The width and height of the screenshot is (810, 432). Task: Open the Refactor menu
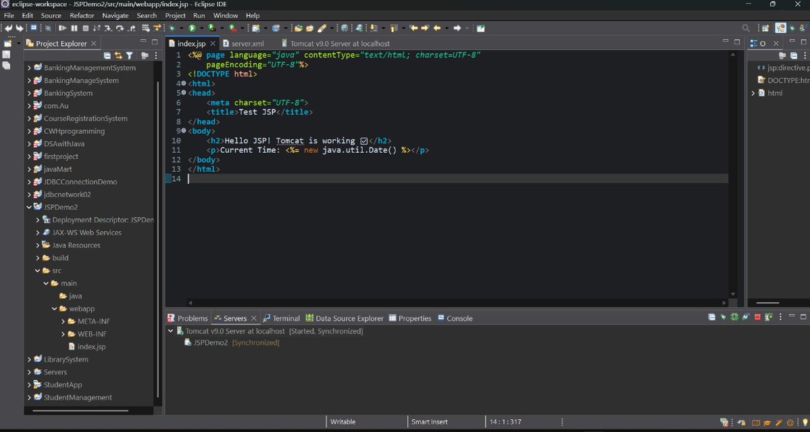point(82,16)
